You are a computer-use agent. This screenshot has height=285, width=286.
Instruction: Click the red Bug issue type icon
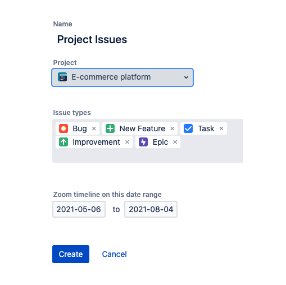point(63,128)
